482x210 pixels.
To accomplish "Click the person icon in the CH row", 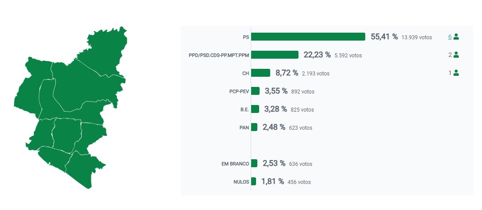I will tap(456, 73).
